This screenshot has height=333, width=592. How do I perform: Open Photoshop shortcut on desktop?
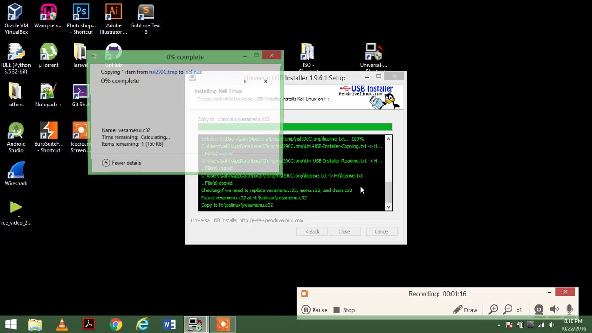coord(81,19)
